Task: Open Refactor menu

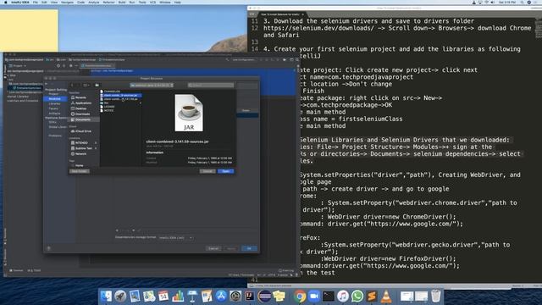Action: click(108, 2)
